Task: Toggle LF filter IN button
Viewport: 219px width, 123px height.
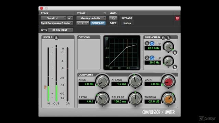Action: (x=175, y=67)
